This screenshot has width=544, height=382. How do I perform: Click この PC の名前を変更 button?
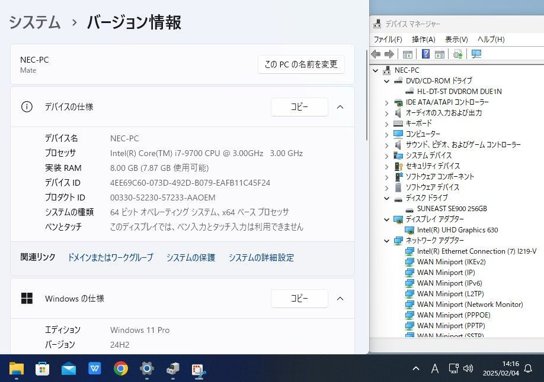pos(301,64)
